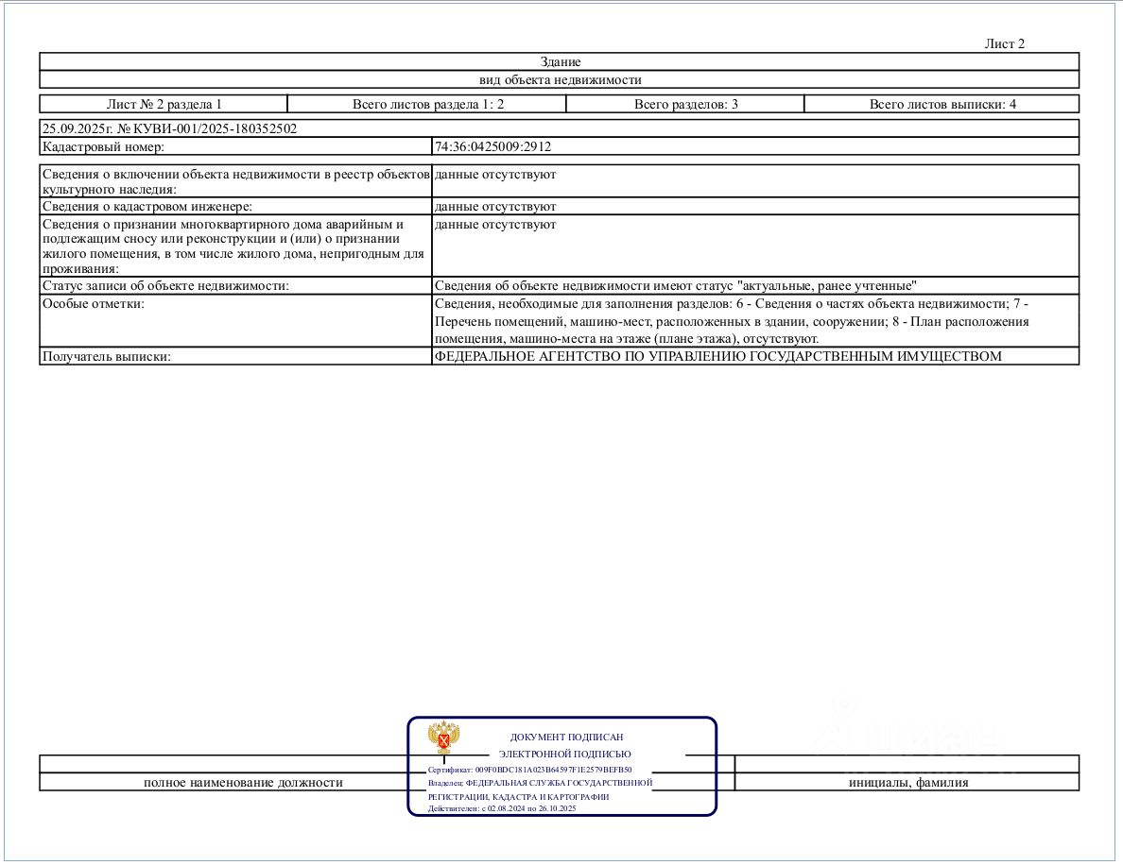Viewport: 1123px width, 865px height.
Task: Select the 'Сертификат:' number line in stamp
Action: [530, 770]
